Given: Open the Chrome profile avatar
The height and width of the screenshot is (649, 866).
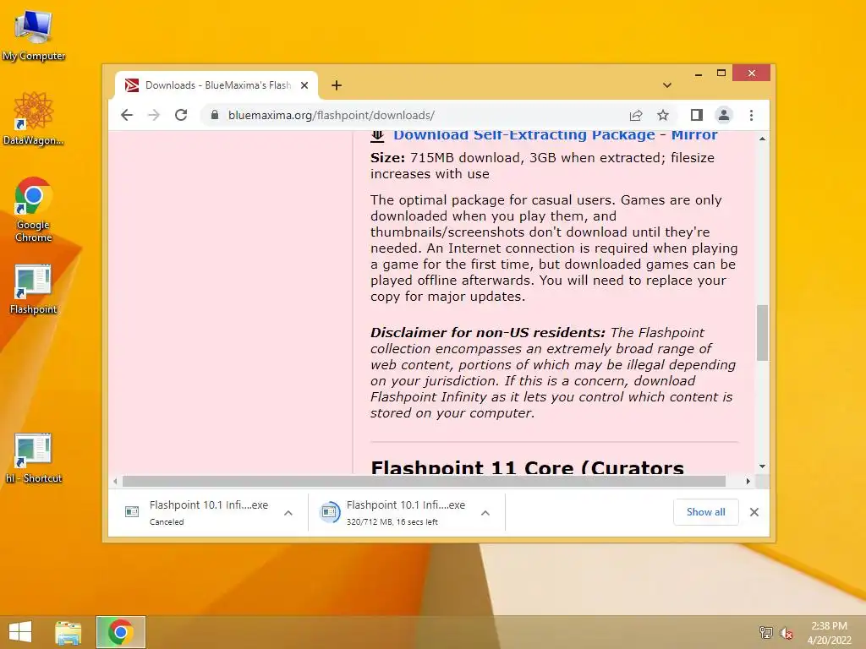Looking at the screenshot, I should click(x=724, y=115).
